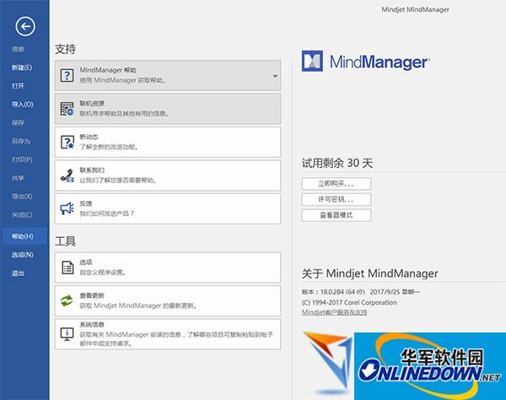Click the 支持 section heading
Viewport: 506px width, 400px height.
65,49
